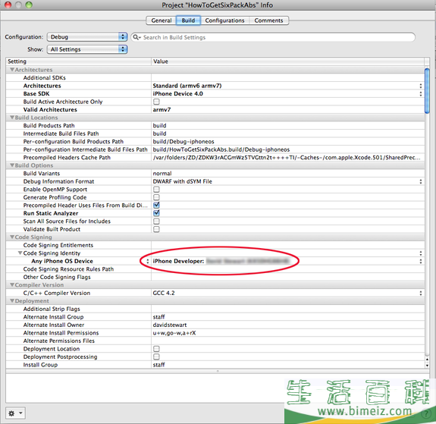Select the davidstewart owner value

170,325
